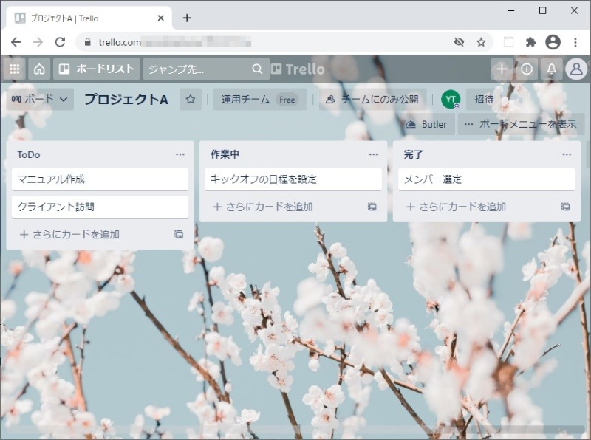Screen dimensions: 591x440
Task: Open the ToDo list options menu
Action: [180, 154]
